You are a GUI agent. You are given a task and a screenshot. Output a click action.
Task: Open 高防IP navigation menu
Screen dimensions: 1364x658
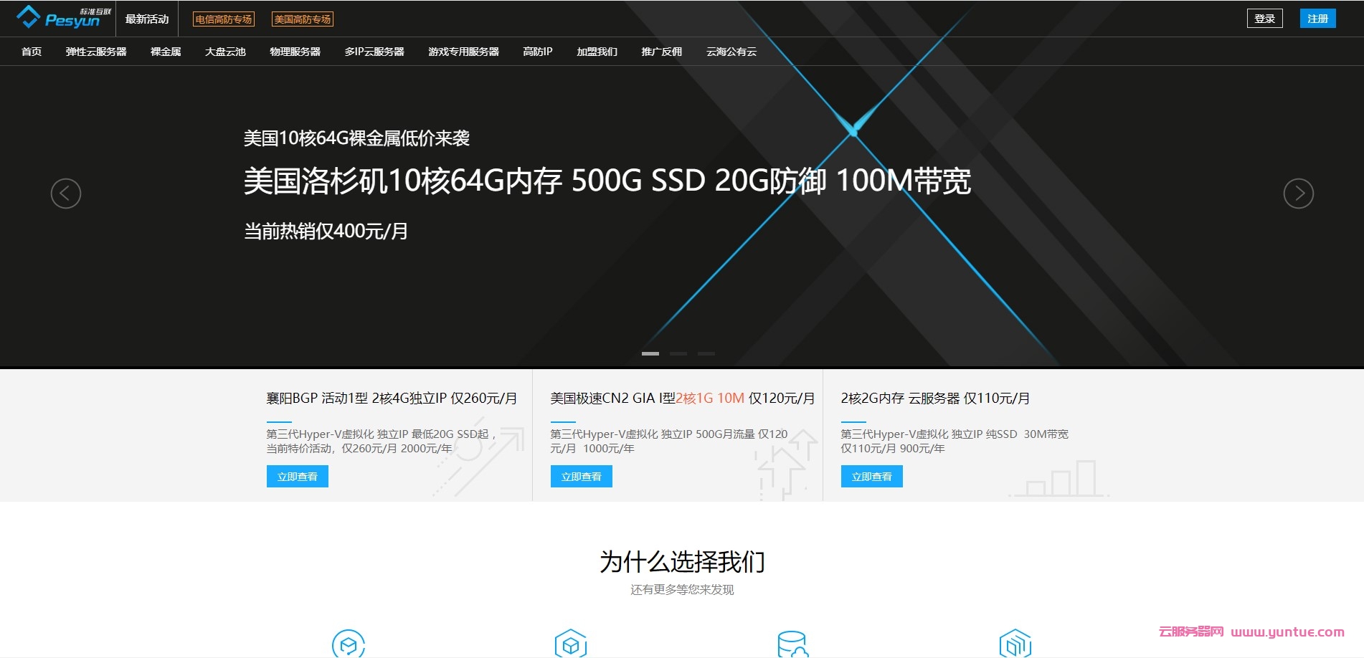coord(537,52)
